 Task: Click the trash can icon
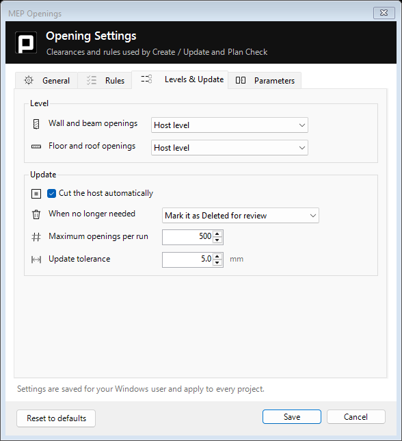pyautogui.click(x=36, y=214)
